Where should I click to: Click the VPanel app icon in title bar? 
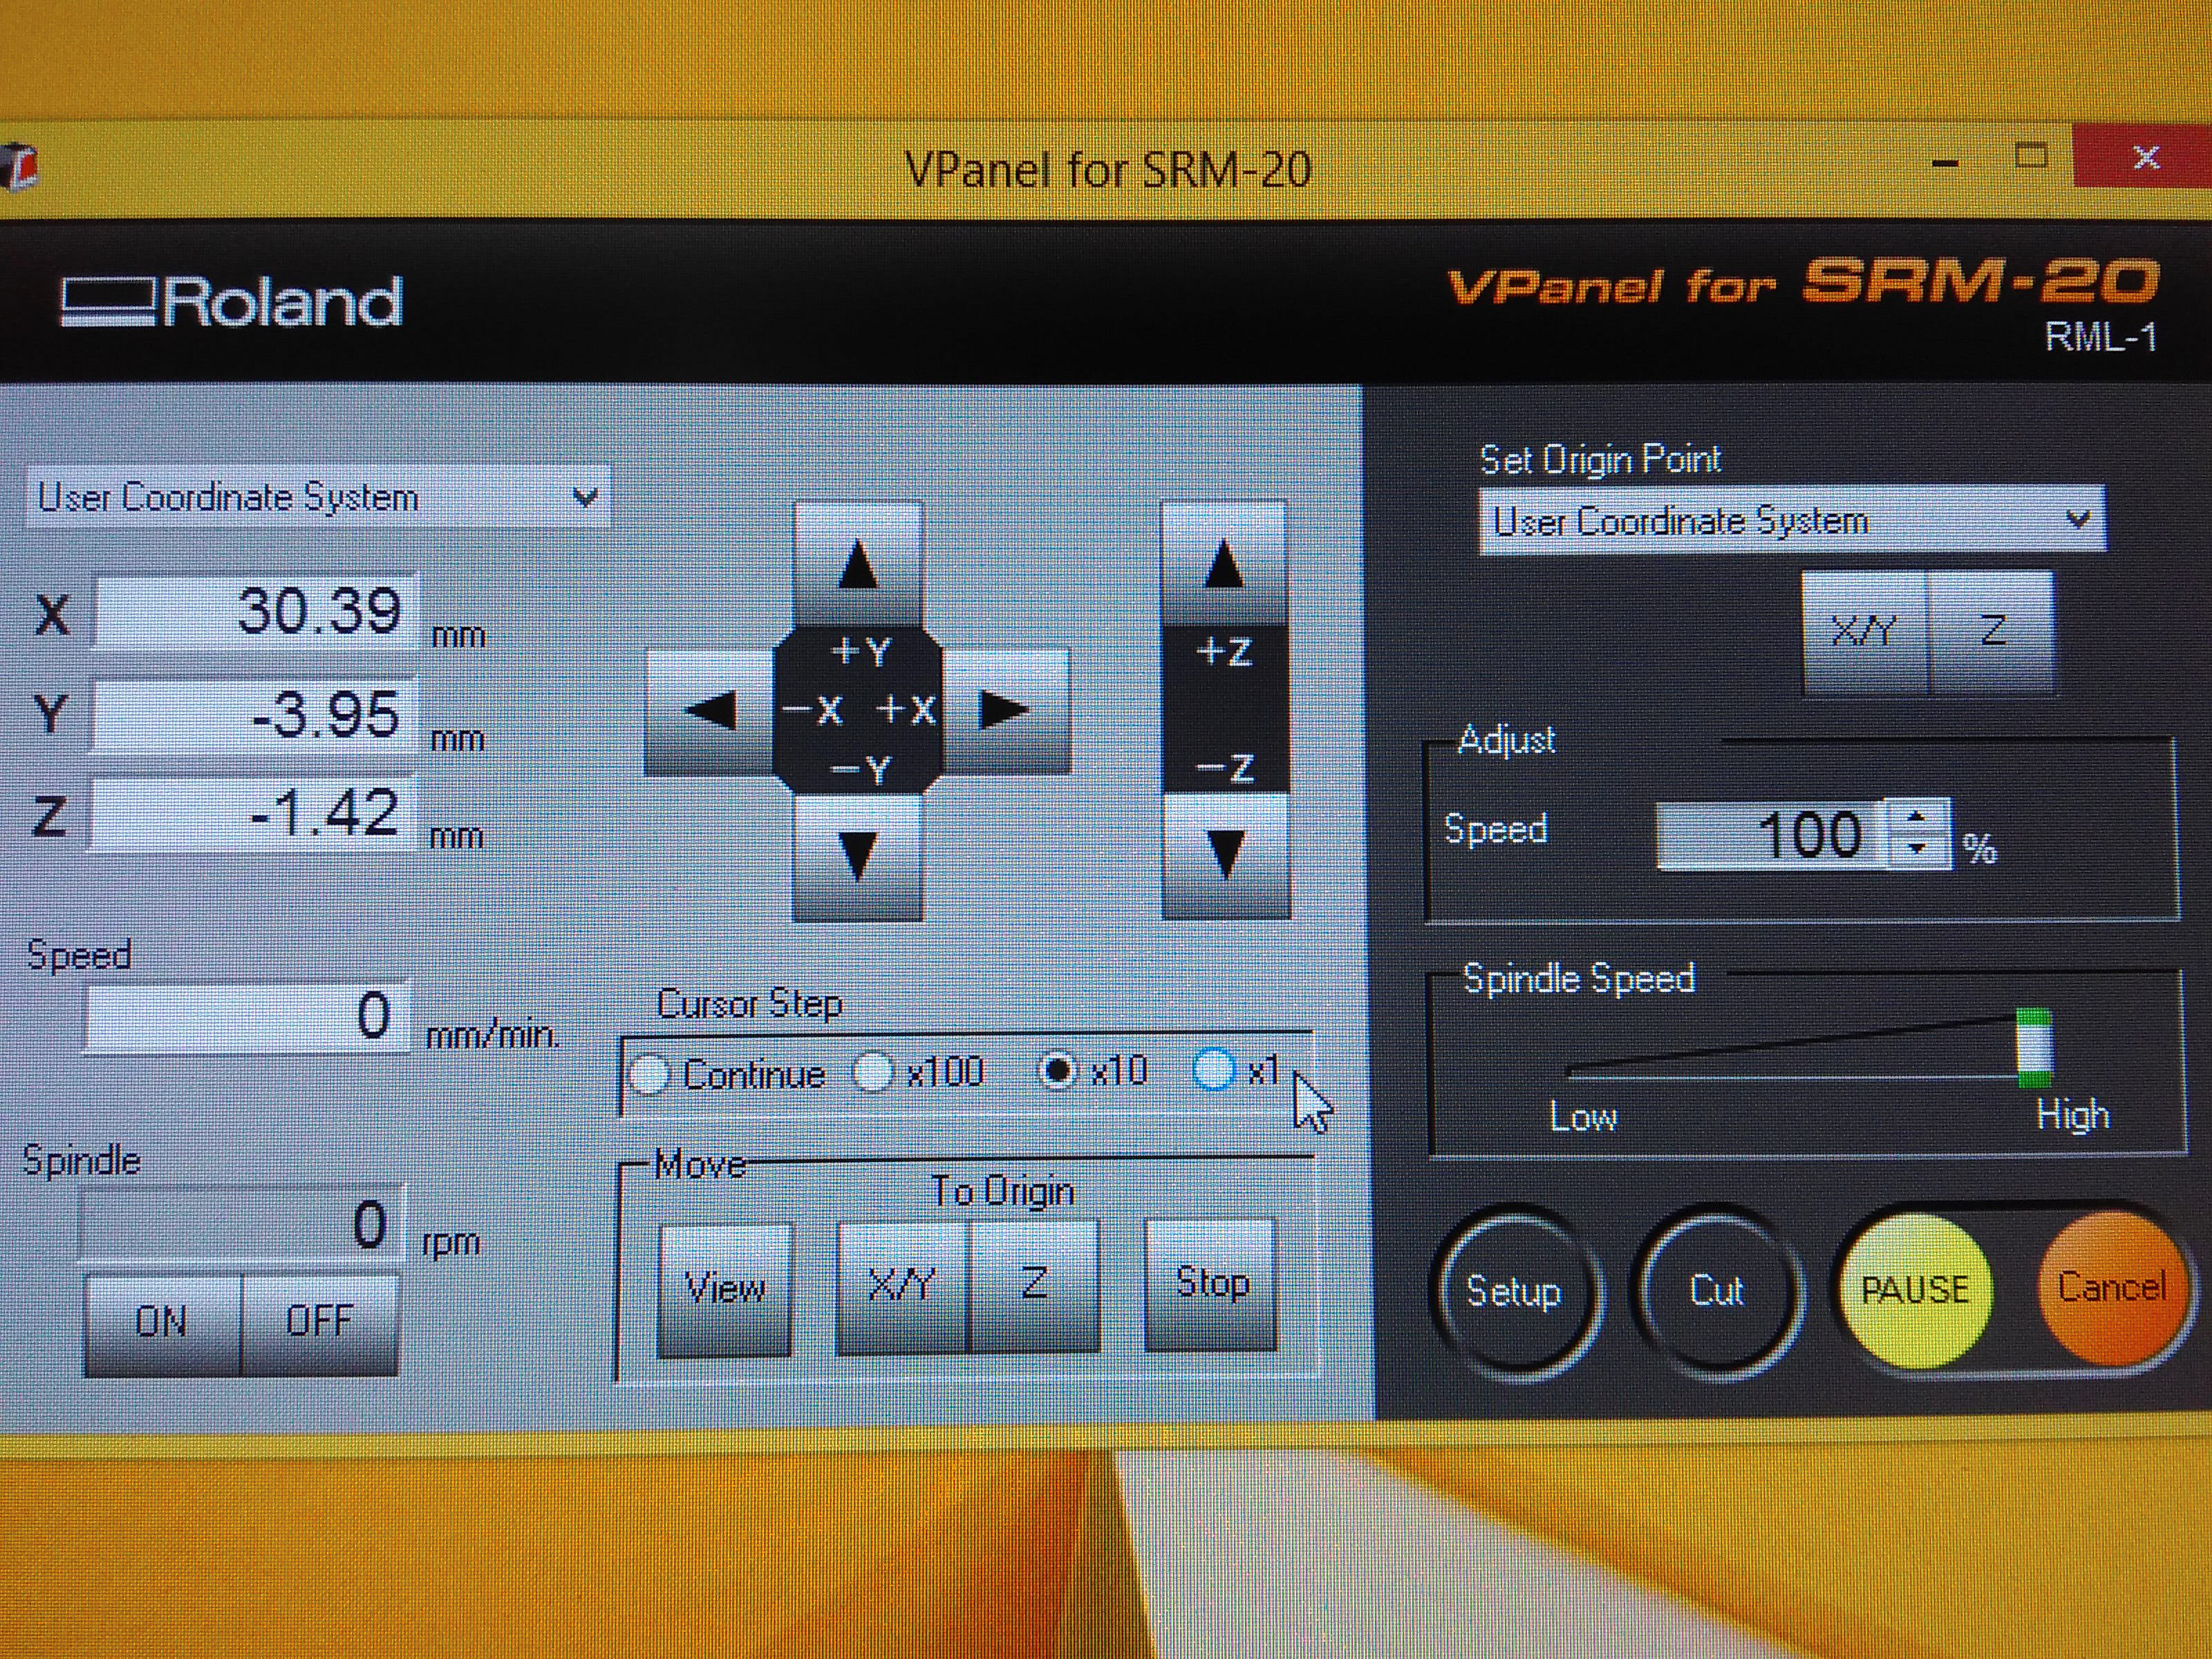click(x=17, y=168)
